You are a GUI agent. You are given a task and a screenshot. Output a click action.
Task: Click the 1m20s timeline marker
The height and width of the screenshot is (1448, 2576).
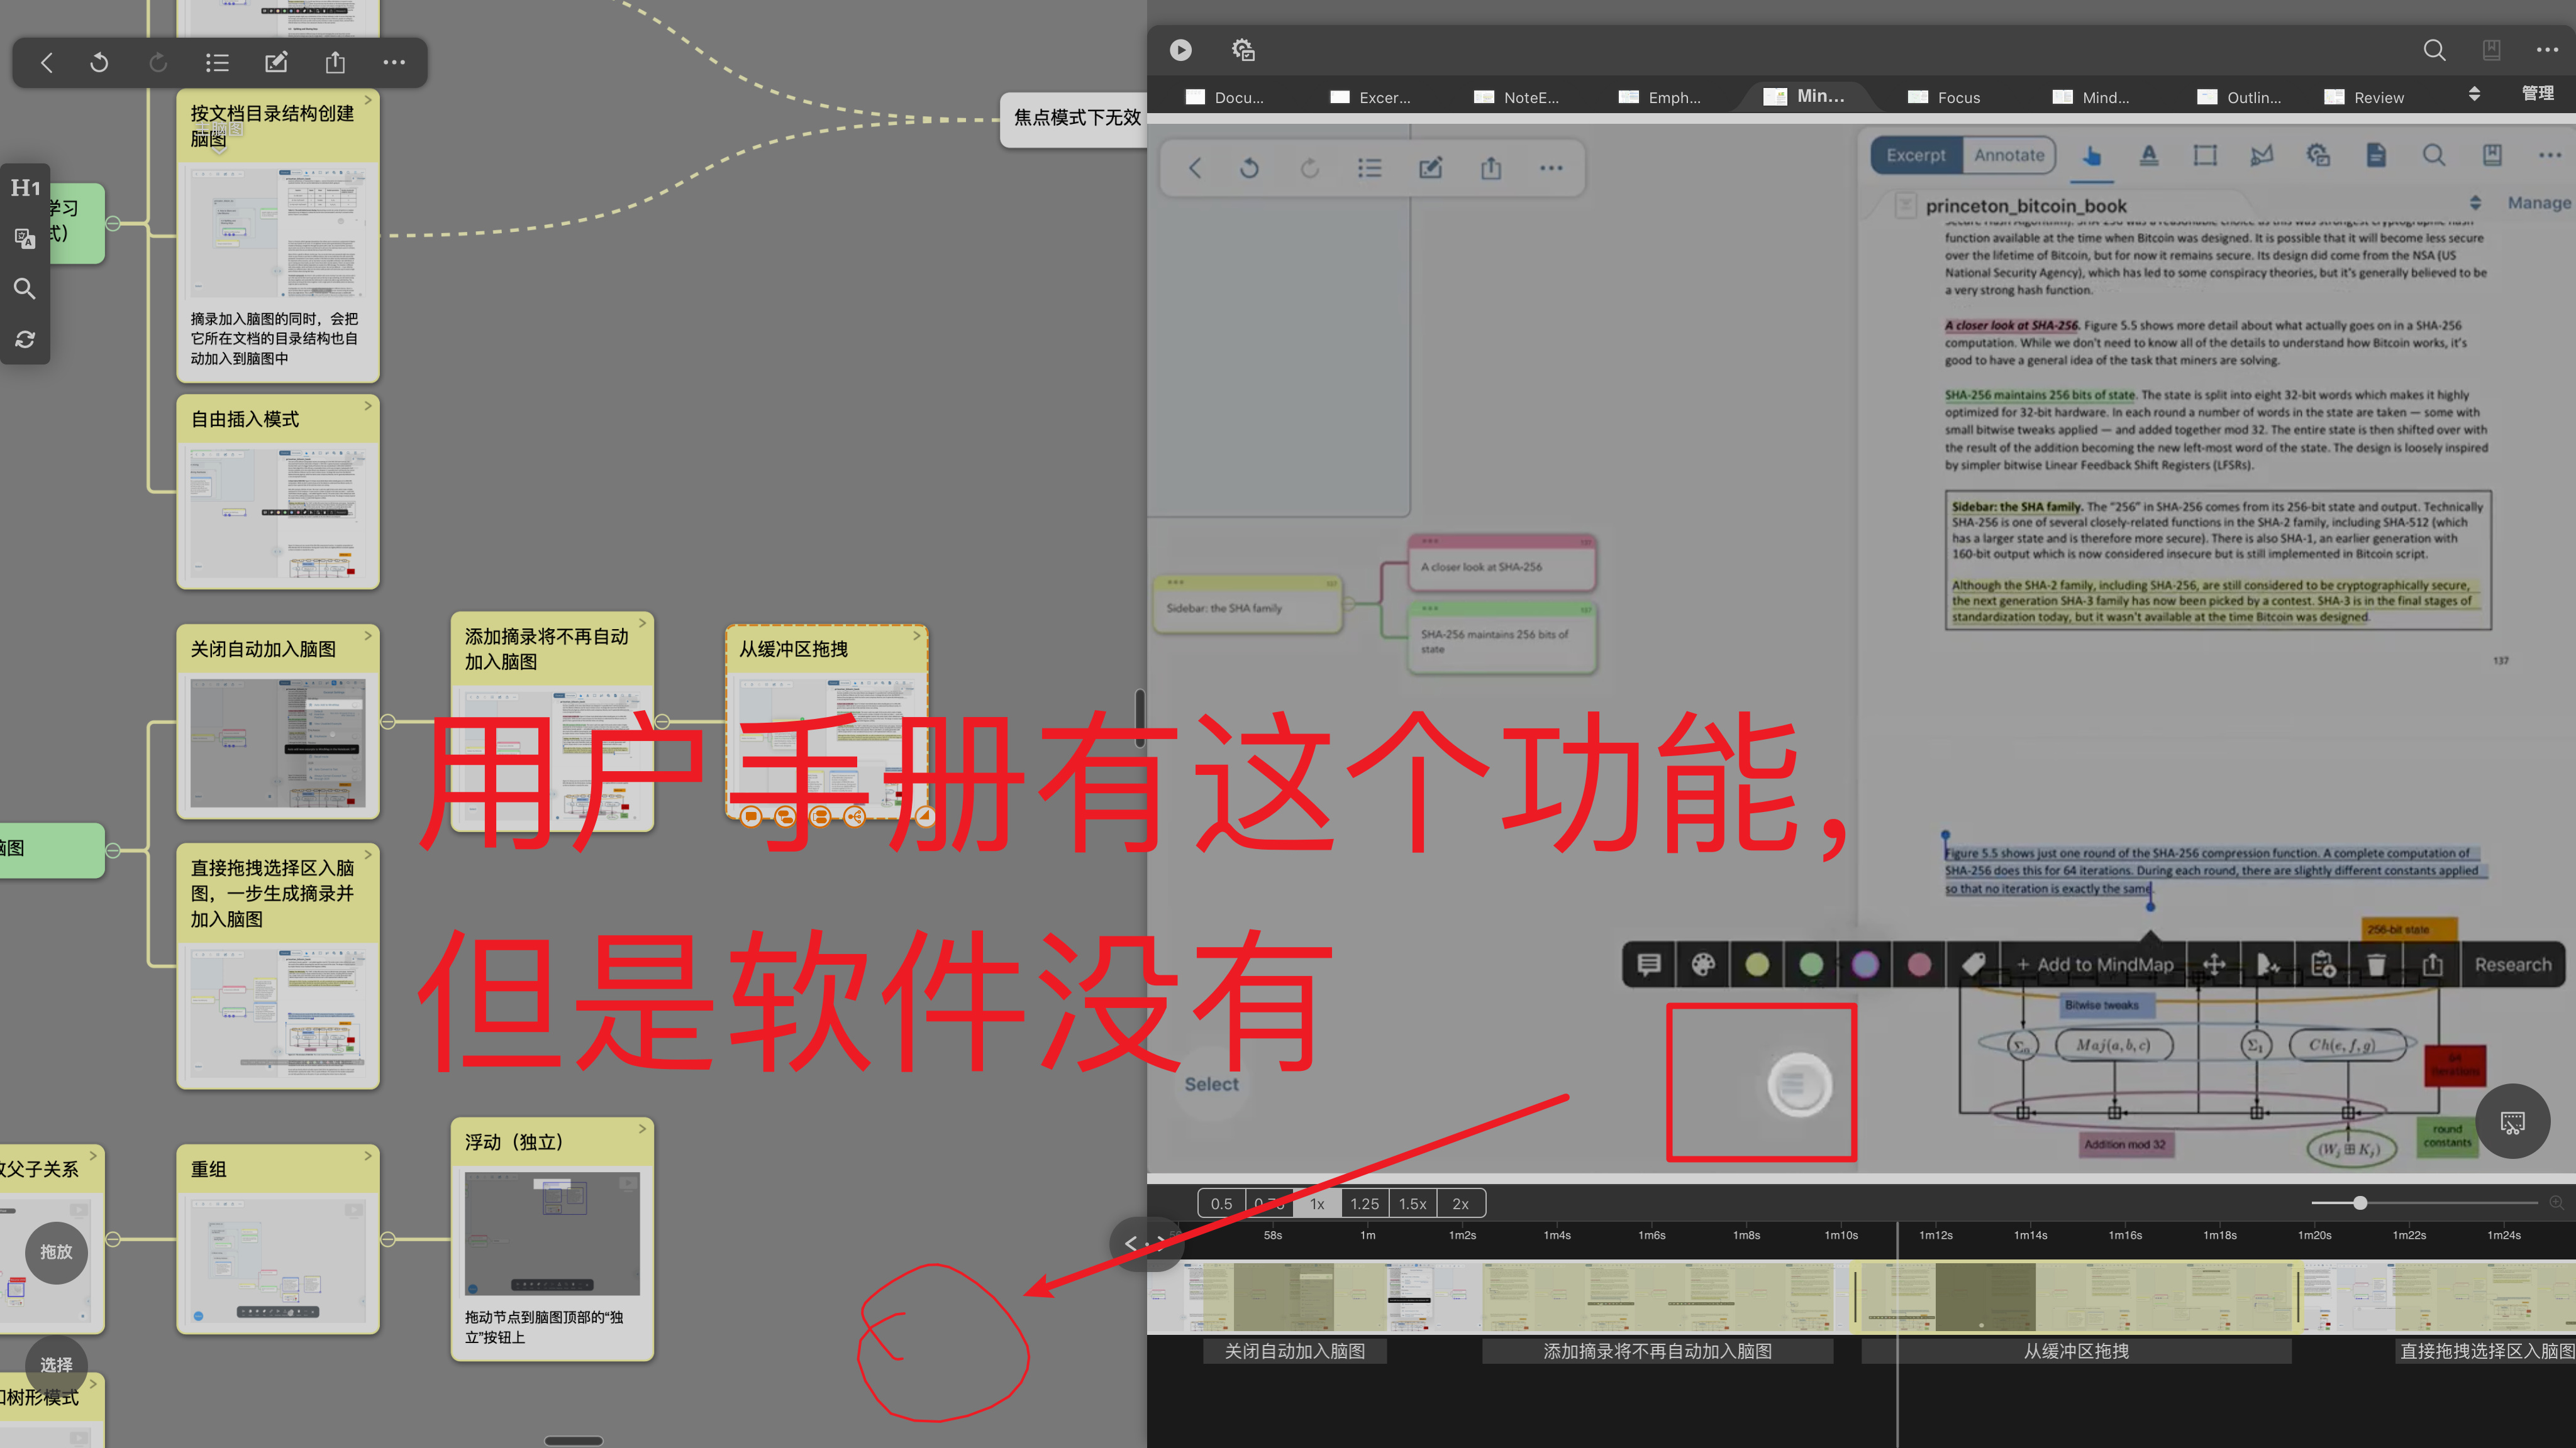click(2314, 1235)
